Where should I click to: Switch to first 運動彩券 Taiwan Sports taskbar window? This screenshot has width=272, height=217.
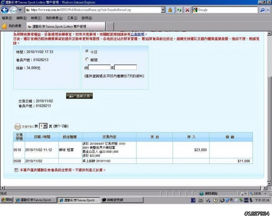click(x=35, y=200)
